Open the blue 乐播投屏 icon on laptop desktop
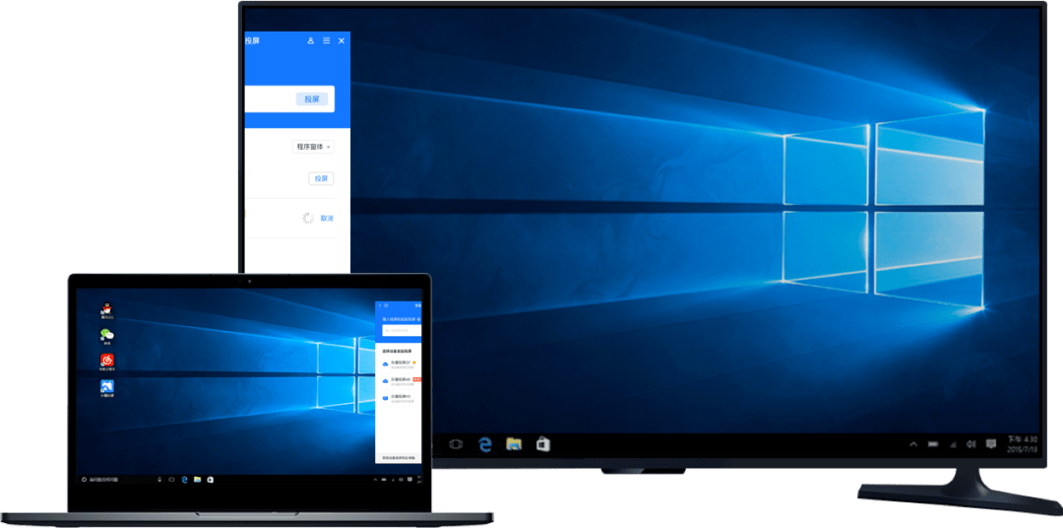This screenshot has height=528, width=1063. click(x=107, y=387)
